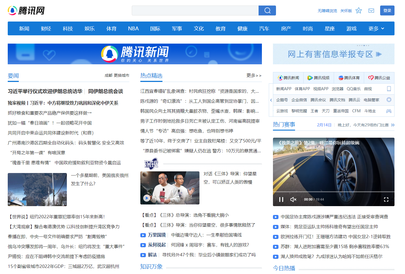Expand the 更多 navigation dropdown

point(376,28)
